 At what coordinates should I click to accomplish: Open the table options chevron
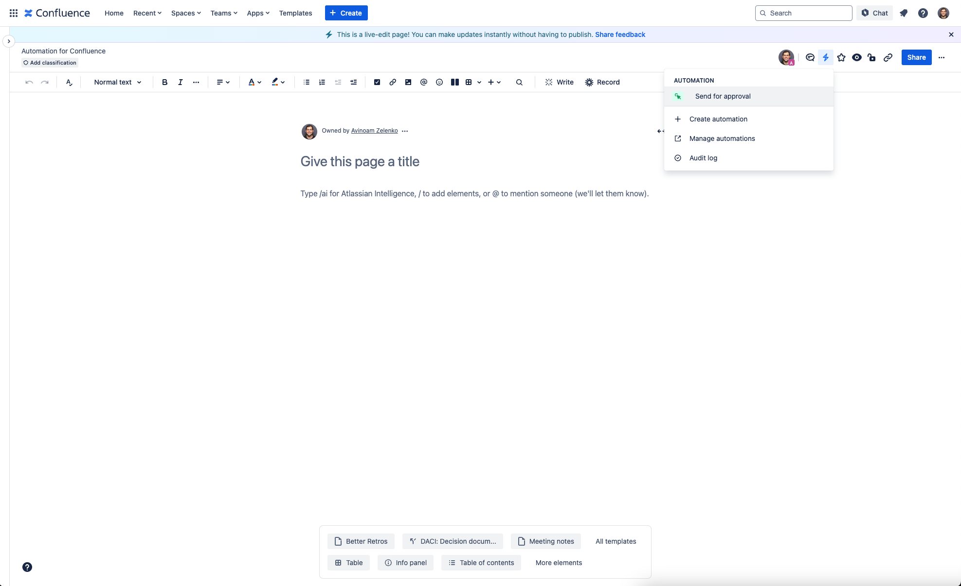(479, 82)
